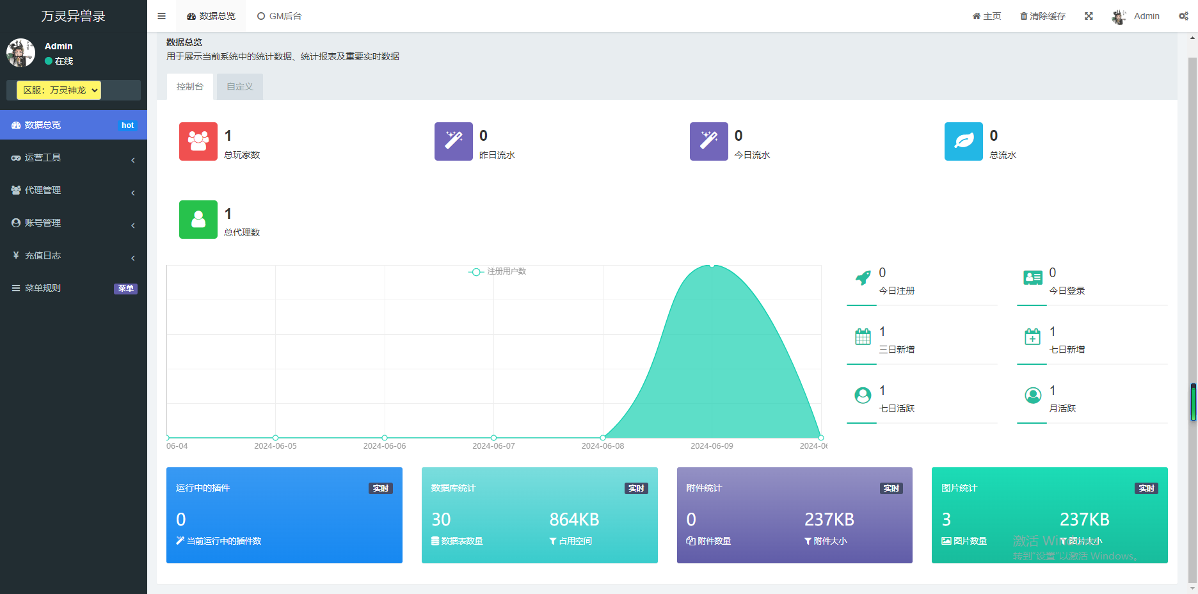Click the 2024-06-09 peak data point on chart

(712, 265)
